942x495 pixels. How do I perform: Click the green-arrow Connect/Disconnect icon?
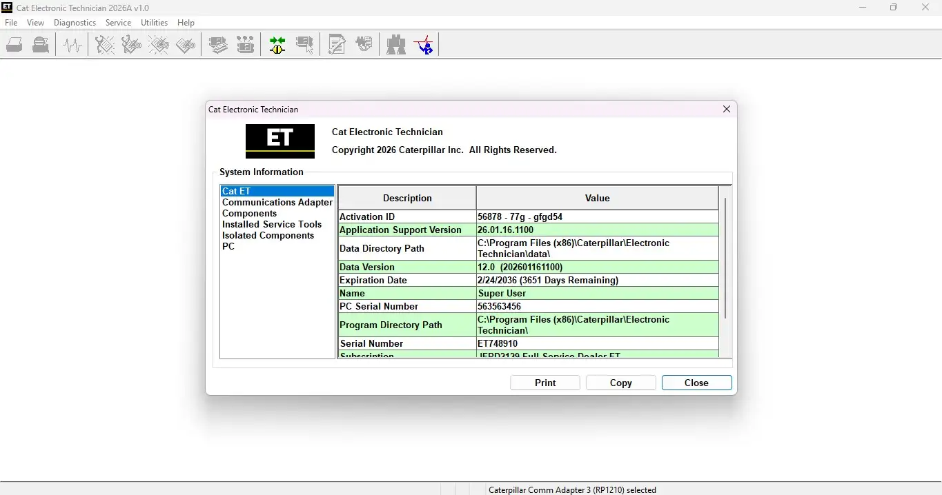(277, 45)
